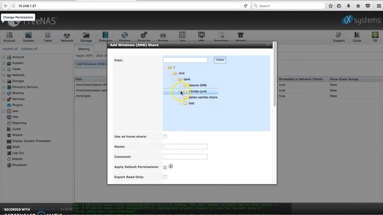The width and height of the screenshot is (383, 215).
Task: Click the browser Search field
Action: (x=288, y=5)
